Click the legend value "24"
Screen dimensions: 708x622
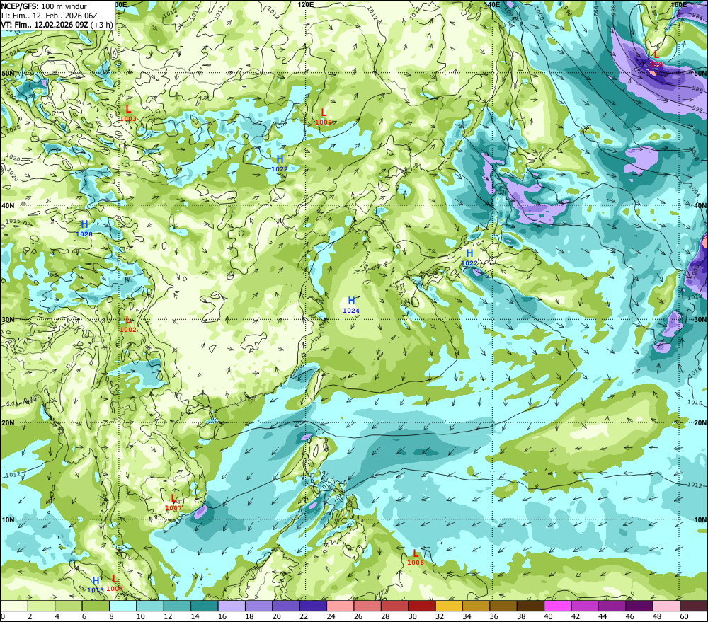coord(331,616)
